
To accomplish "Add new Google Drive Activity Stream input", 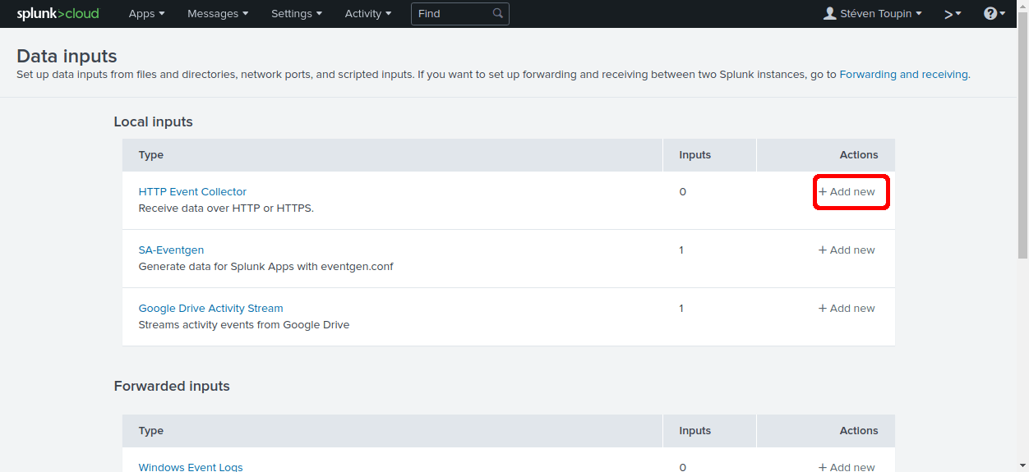I will click(x=847, y=308).
